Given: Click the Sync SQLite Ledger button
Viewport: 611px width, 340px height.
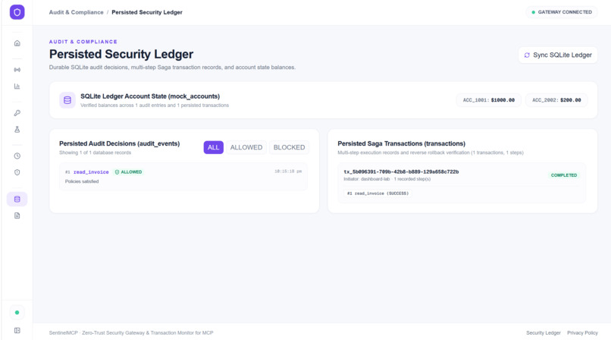Looking at the screenshot, I should (558, 55).
